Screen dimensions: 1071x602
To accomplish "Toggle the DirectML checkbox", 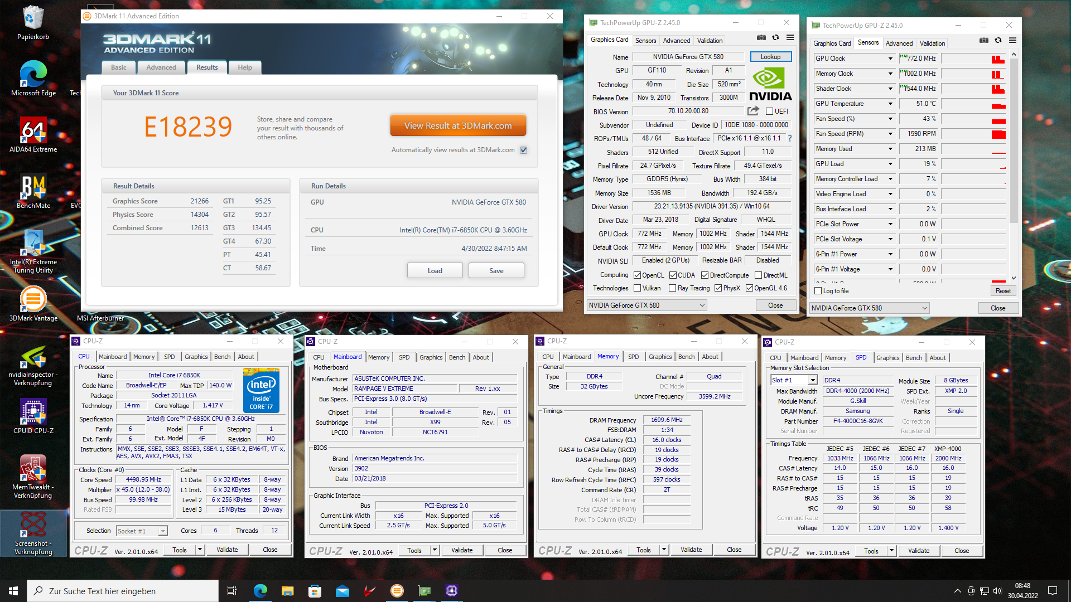I will (x=758, y=275).
